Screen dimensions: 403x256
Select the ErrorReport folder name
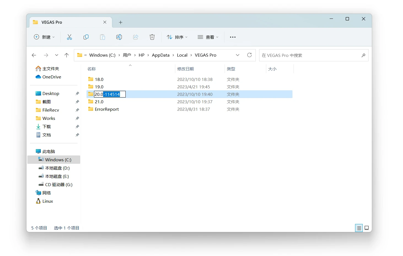107,109
